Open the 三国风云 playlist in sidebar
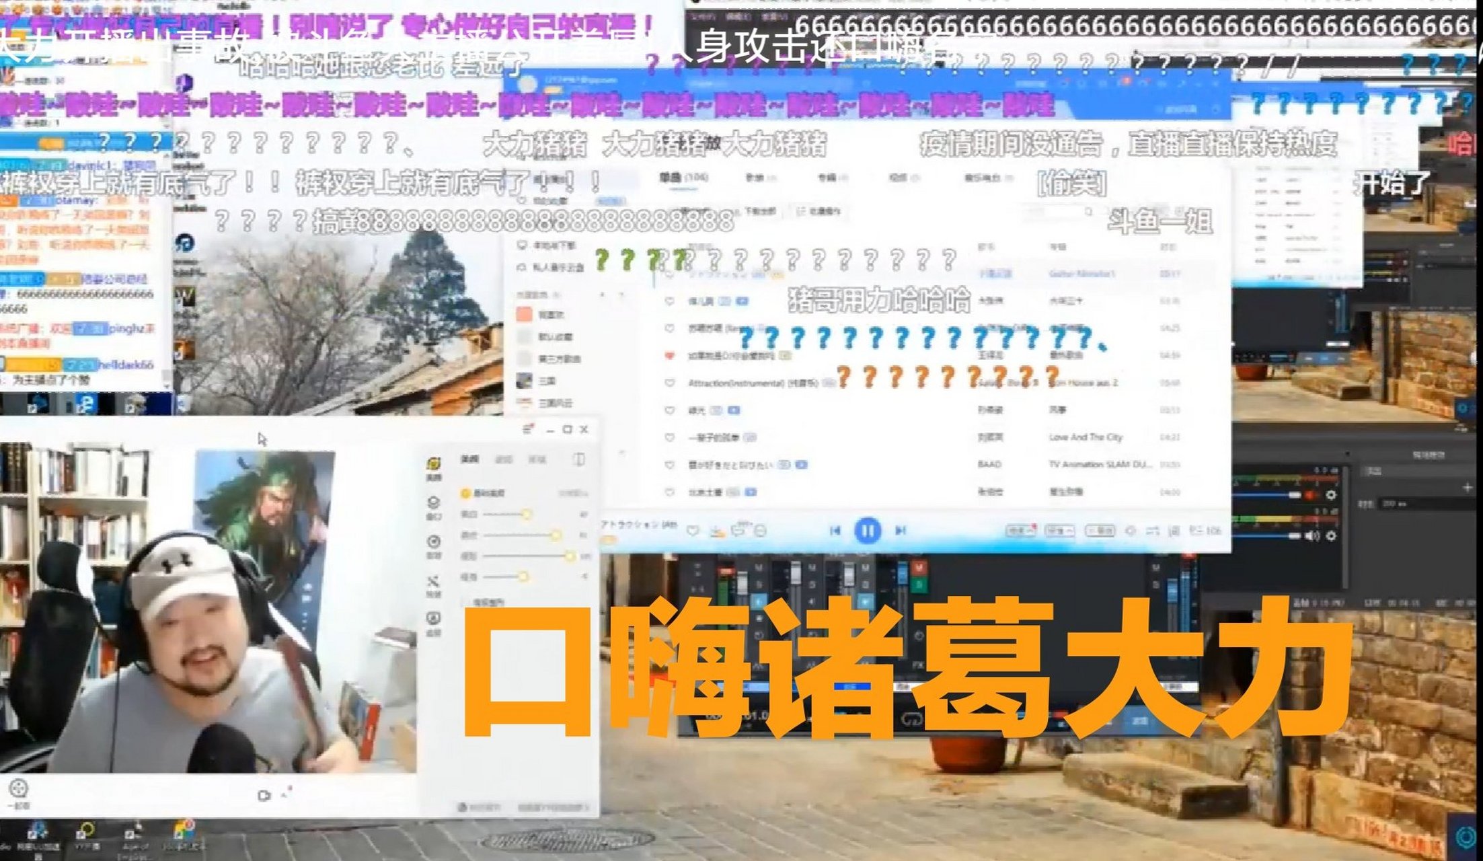Viewport: 1483px width, 861px height. [x=545, y=403]
